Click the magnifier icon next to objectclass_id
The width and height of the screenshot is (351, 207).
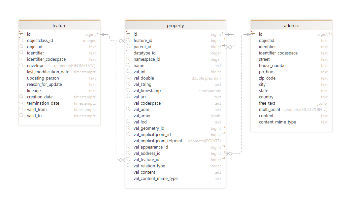(22, 40)
